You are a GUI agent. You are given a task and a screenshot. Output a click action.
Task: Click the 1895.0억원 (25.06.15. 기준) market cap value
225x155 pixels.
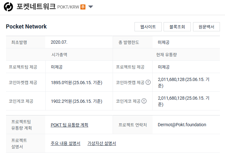[x=77, y=83]
